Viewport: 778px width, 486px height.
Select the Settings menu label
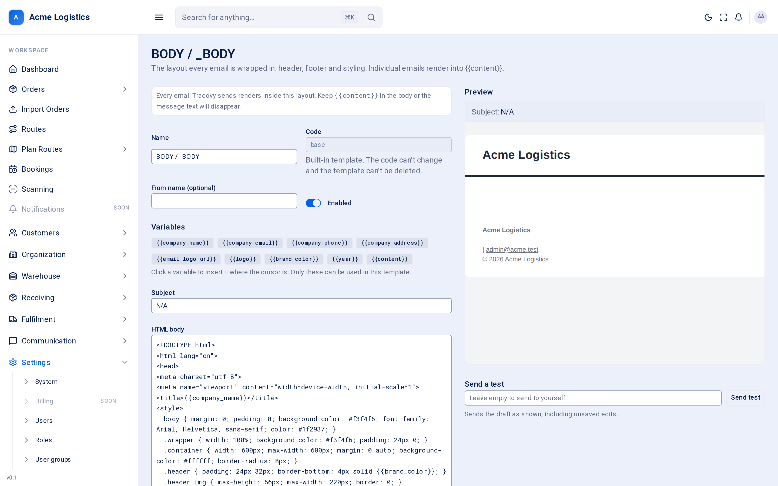coord(36,362)
